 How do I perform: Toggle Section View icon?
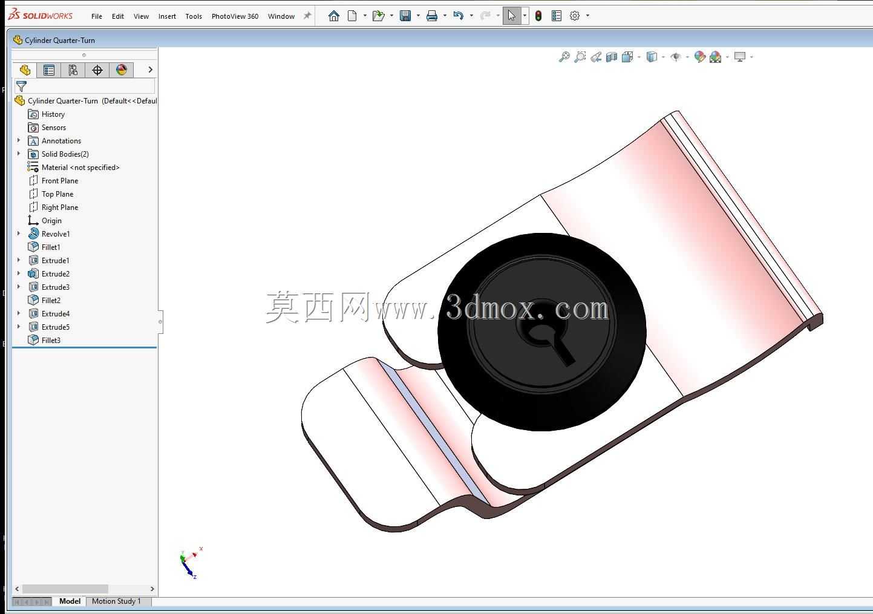(x=612, y=57)
